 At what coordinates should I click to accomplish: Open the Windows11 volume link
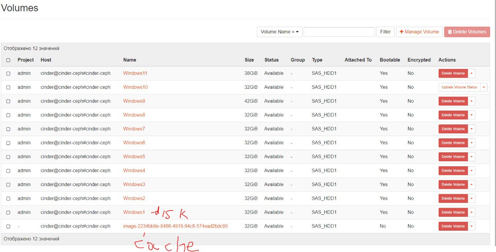tap(135, 73)
